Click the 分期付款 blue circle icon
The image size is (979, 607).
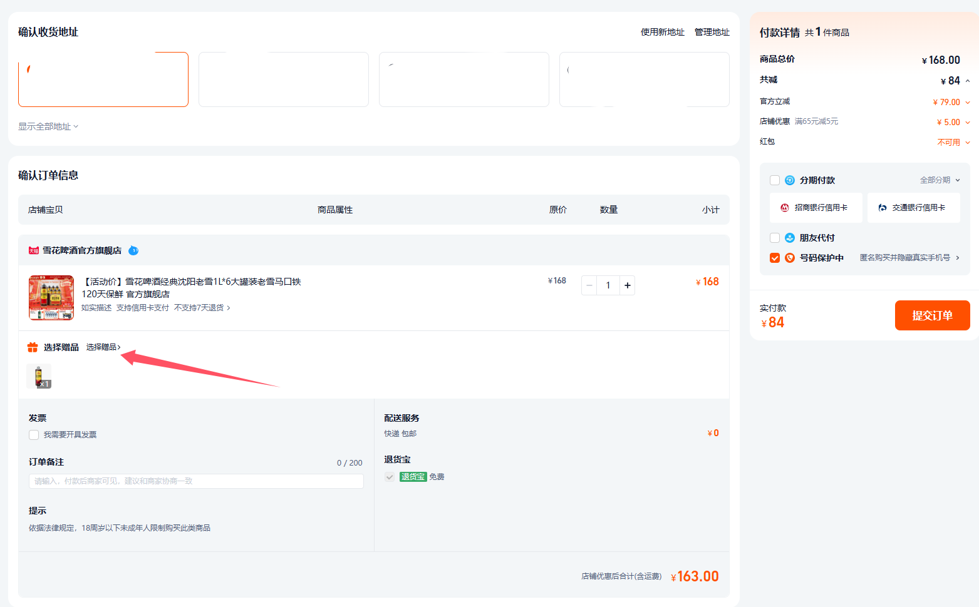click(x=790, y=180)
